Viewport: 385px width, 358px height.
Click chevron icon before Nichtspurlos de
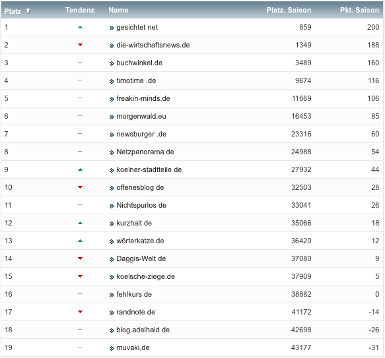pos(112,206)
